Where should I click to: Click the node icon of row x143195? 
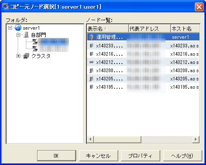point(91,87)
